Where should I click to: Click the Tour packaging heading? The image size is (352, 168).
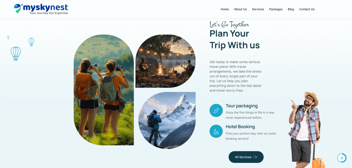(242, 106)
